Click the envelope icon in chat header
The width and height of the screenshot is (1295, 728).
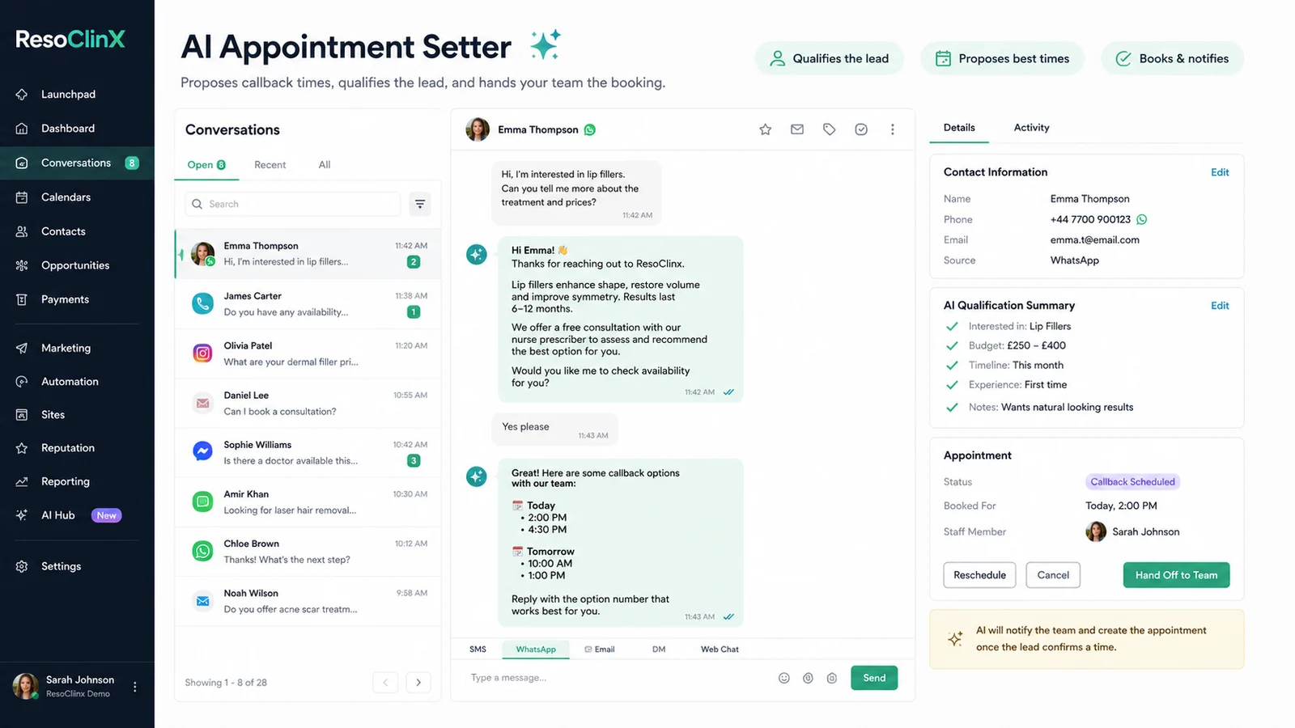tap(797, 129)
